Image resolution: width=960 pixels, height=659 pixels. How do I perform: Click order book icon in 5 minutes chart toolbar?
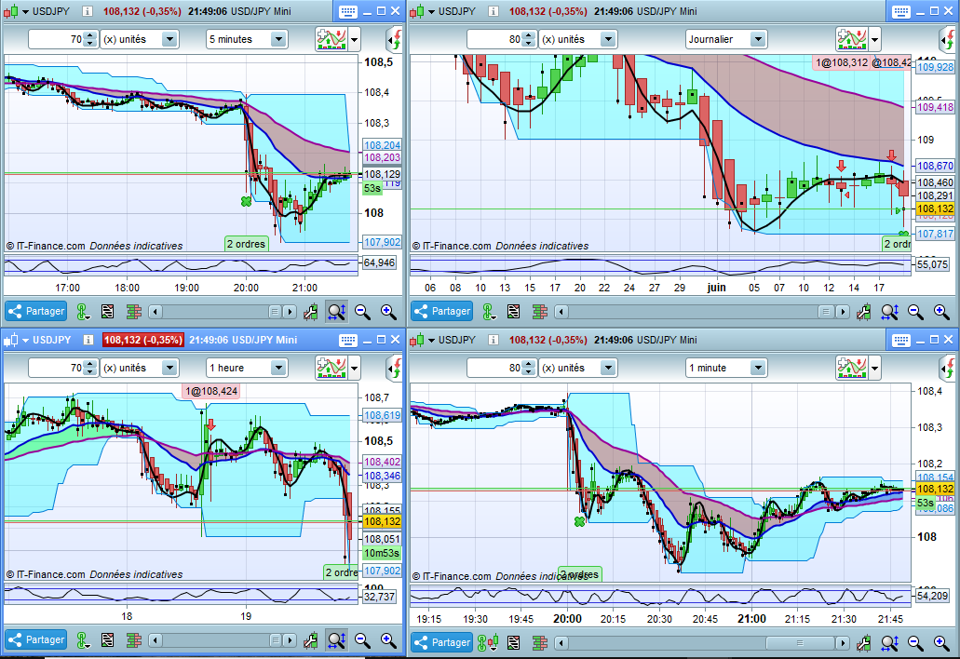click(133, 312)
